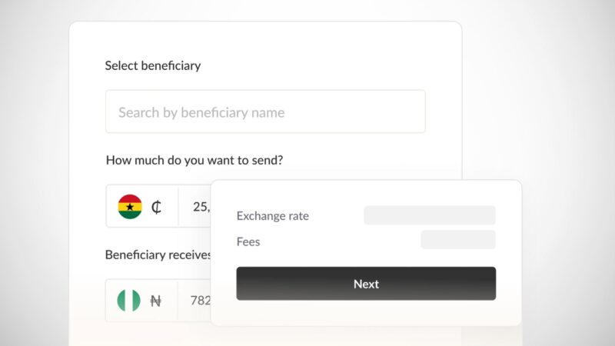Click the cedi currency symbol
The height and width of the screenshot is (346, 615).
(x=157, y=207)
